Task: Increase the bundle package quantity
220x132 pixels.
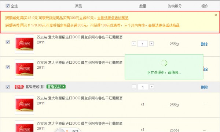Action: pyautogui.click(x=151, y=87)
